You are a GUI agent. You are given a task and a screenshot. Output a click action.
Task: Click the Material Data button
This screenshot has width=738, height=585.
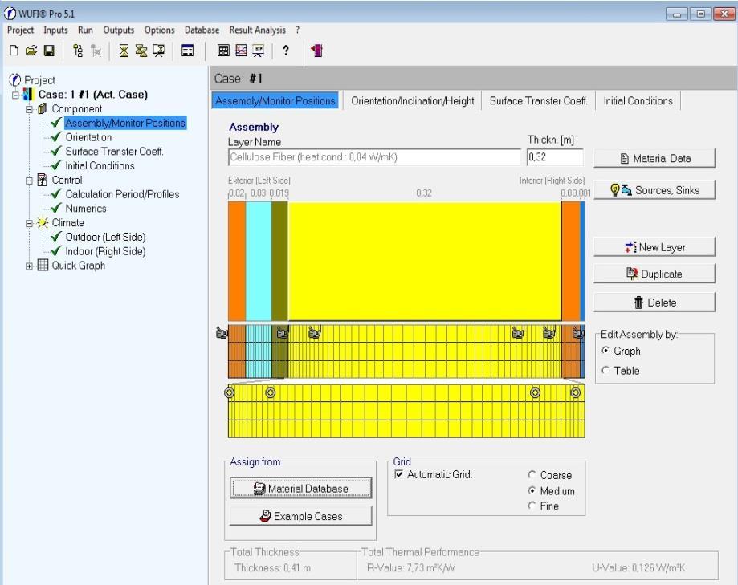point(654,158)
